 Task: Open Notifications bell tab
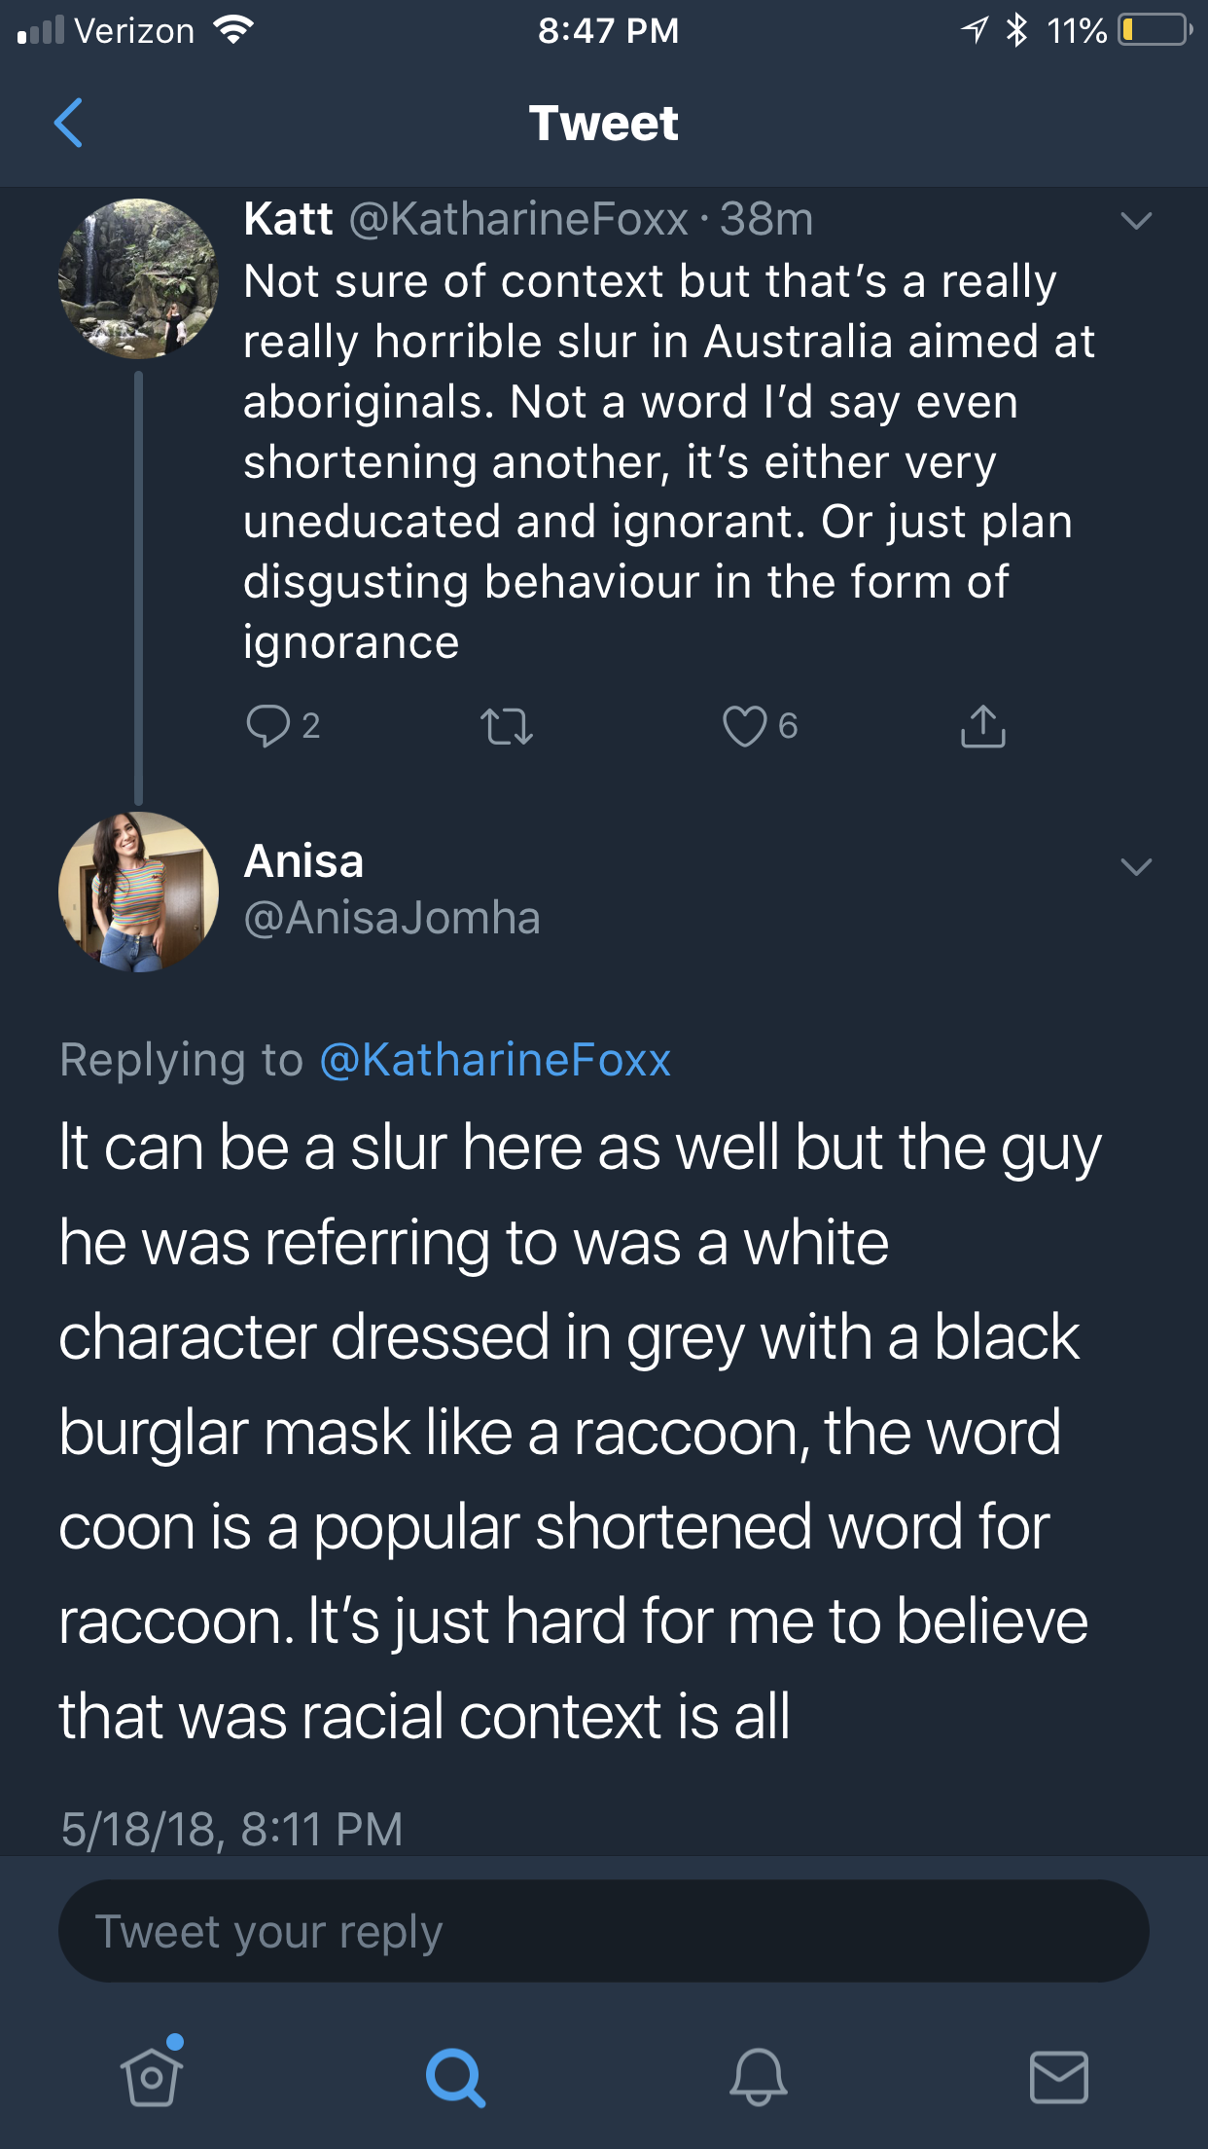tap(758, 2077)
